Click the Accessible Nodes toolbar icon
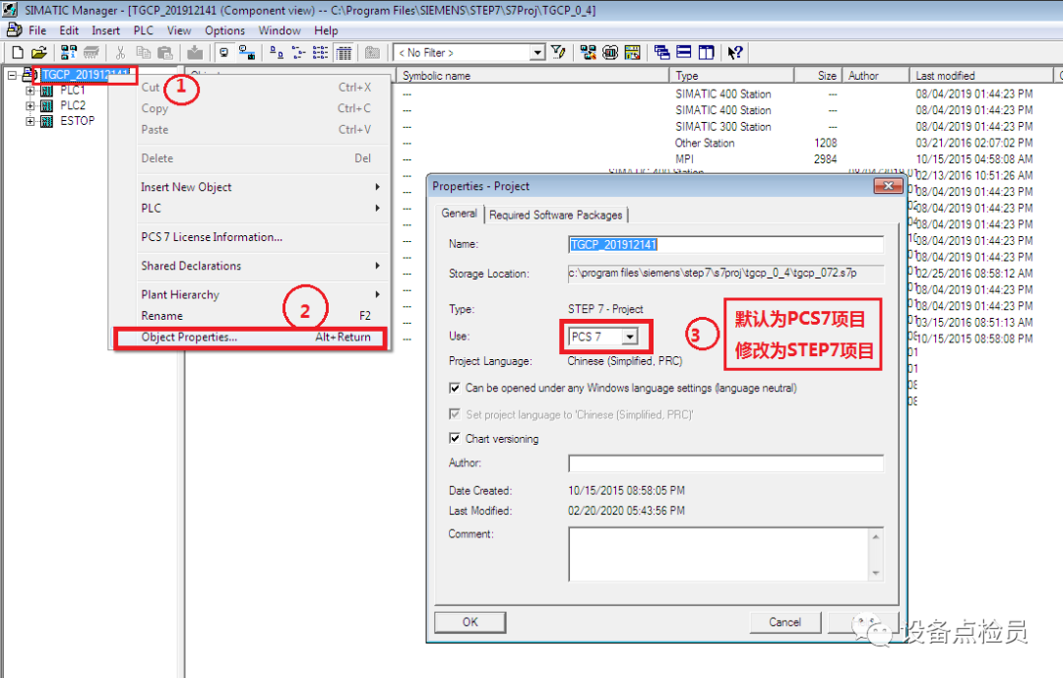Screen dimensions: 1063x678 tap(69, 52)
